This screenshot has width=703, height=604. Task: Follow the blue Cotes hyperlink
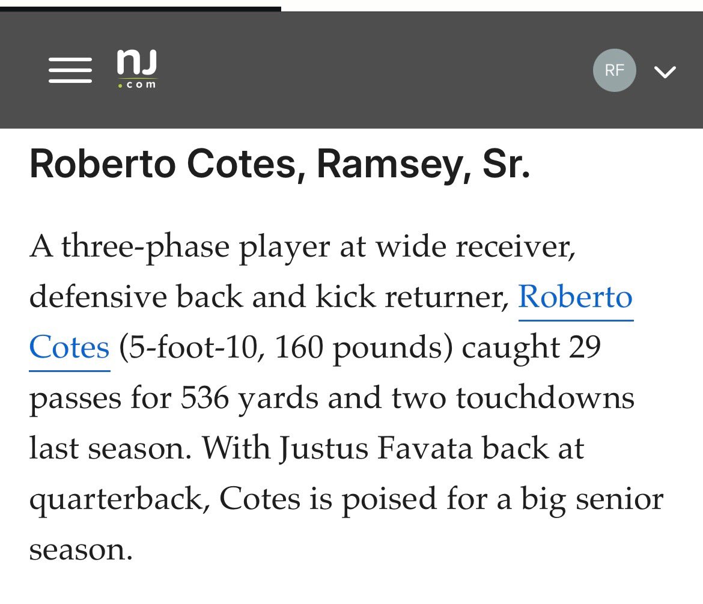69,347
